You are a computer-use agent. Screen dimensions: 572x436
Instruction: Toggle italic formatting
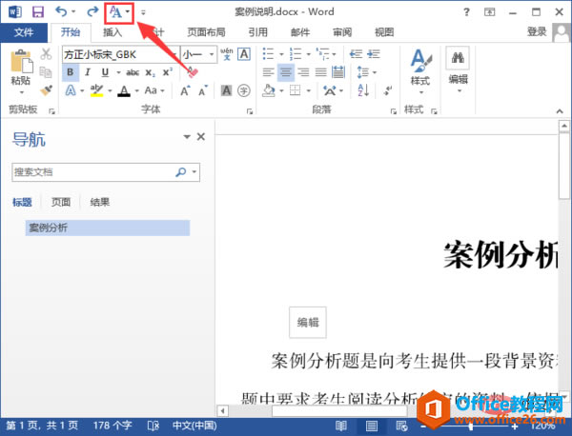click(x=88, y=72)
